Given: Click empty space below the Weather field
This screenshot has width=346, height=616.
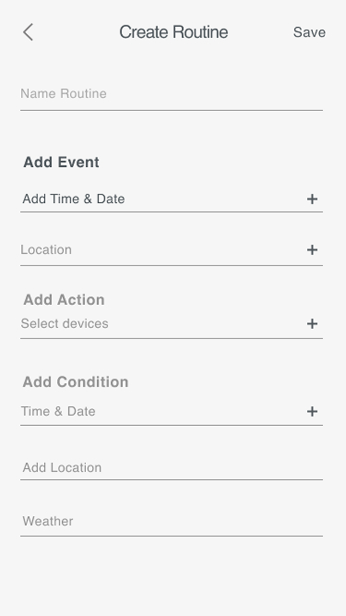Looking at the screenshot, I should click(x=173, y=577).
